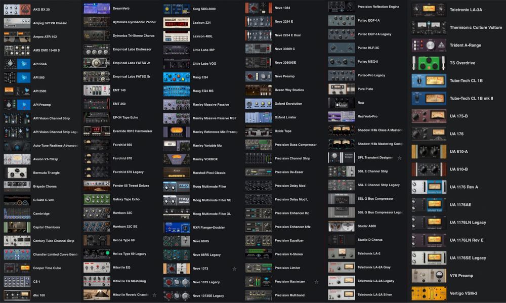Select the "Neve 88RS" name
This screenshot has height=303, width=506.
coord(201,241)
